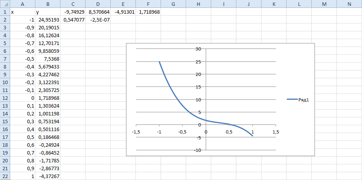Select cell with value 7,5368

48,59
